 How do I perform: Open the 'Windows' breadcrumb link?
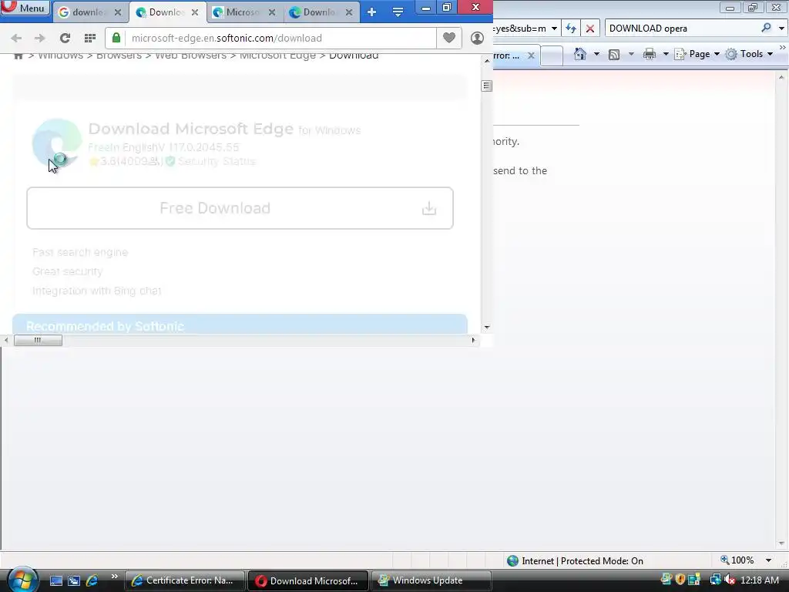(60, 55)
